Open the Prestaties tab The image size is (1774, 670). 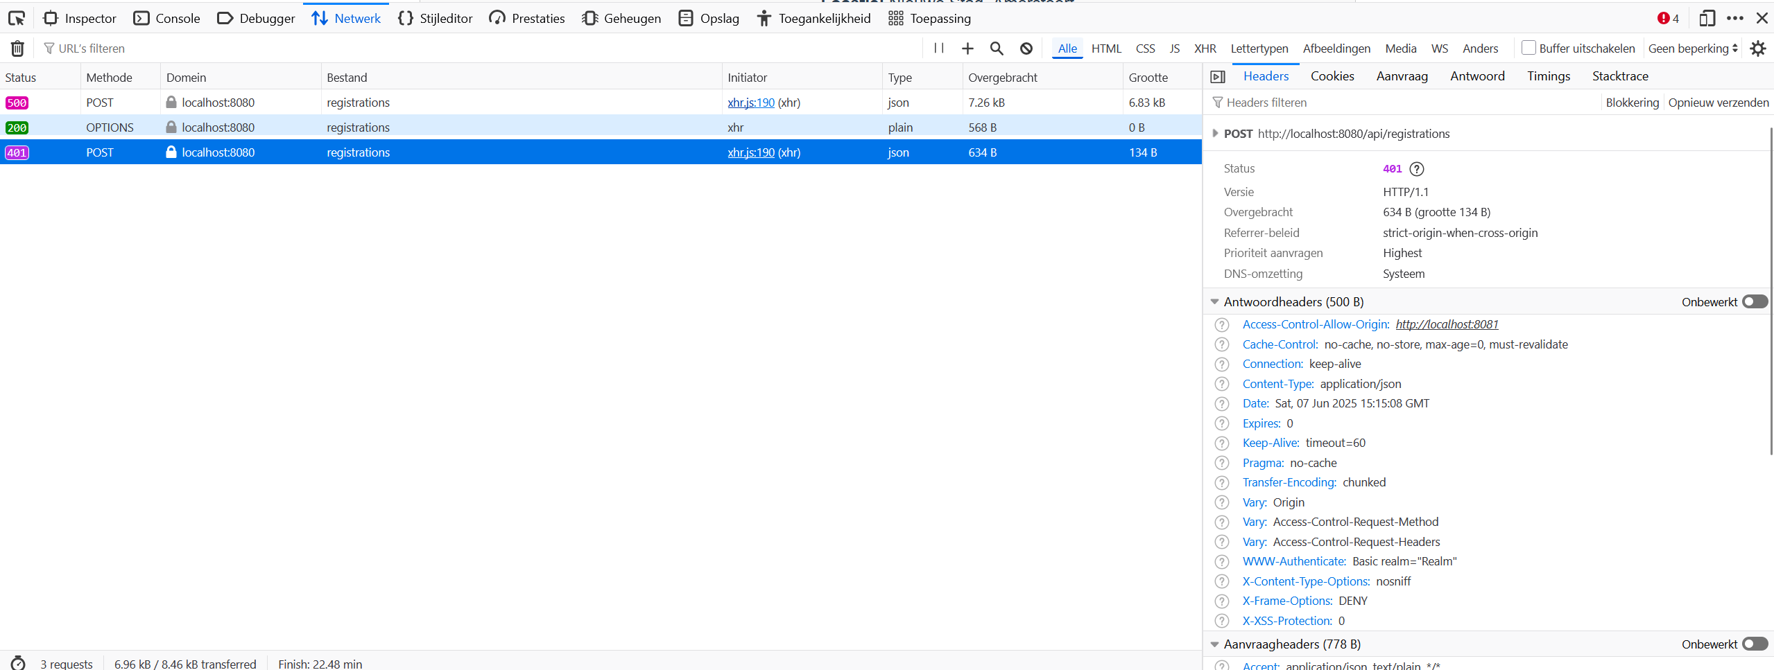(x=526, y=19)
